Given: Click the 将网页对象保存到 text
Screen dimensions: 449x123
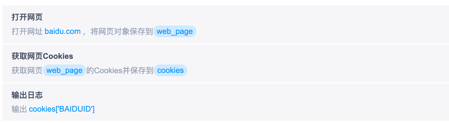Looking at the screenshot, I should 122,31.
